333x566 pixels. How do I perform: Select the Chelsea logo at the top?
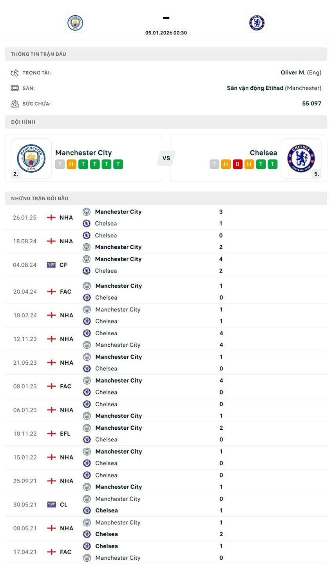(x=257, y=23)
